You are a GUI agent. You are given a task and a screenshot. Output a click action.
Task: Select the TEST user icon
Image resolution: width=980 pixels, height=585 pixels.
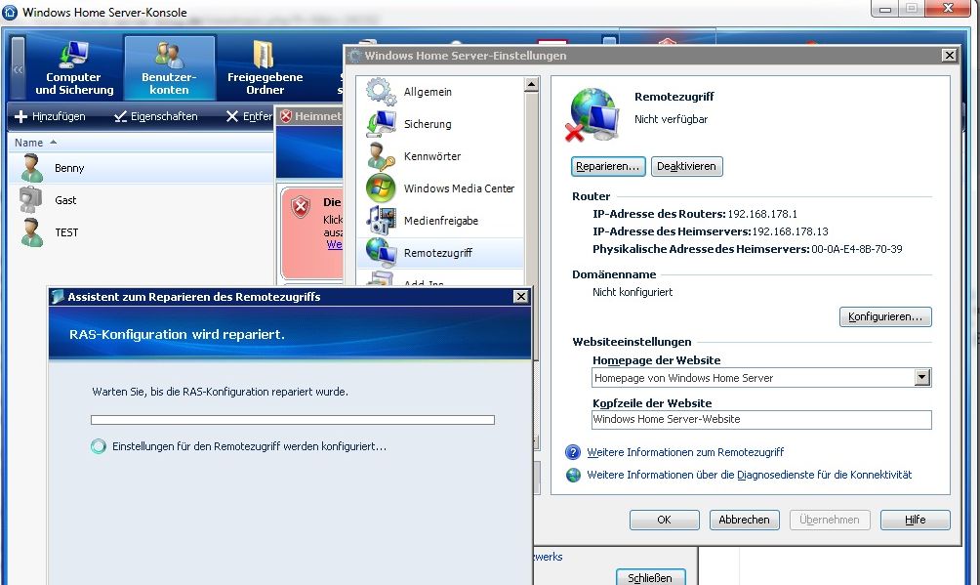pyautogui.click(x=32, y=232)
